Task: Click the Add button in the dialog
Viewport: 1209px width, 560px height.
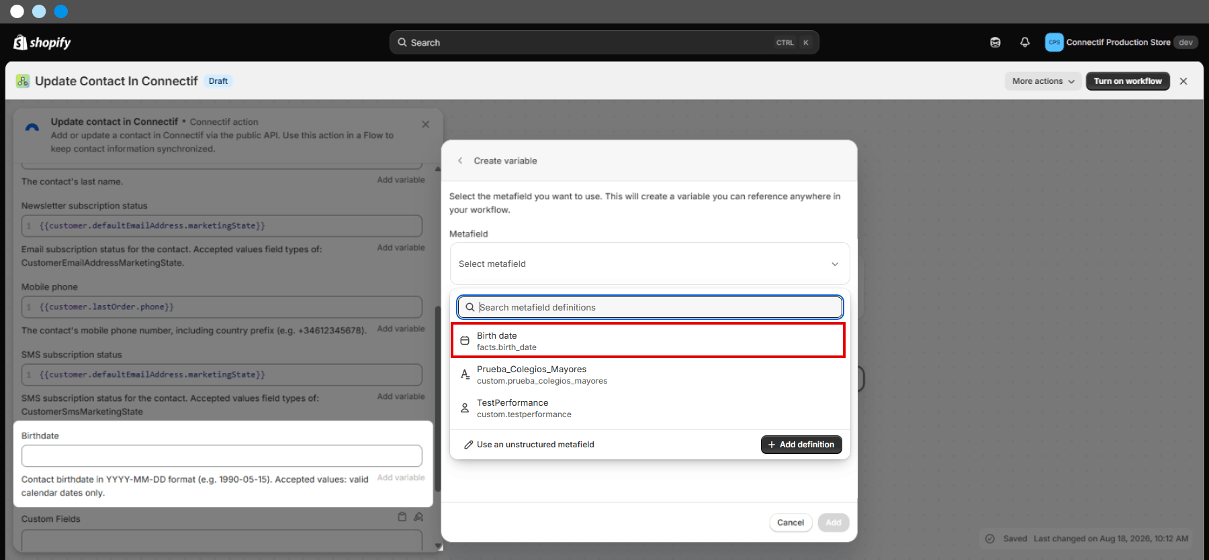Action: coord(834,522)
